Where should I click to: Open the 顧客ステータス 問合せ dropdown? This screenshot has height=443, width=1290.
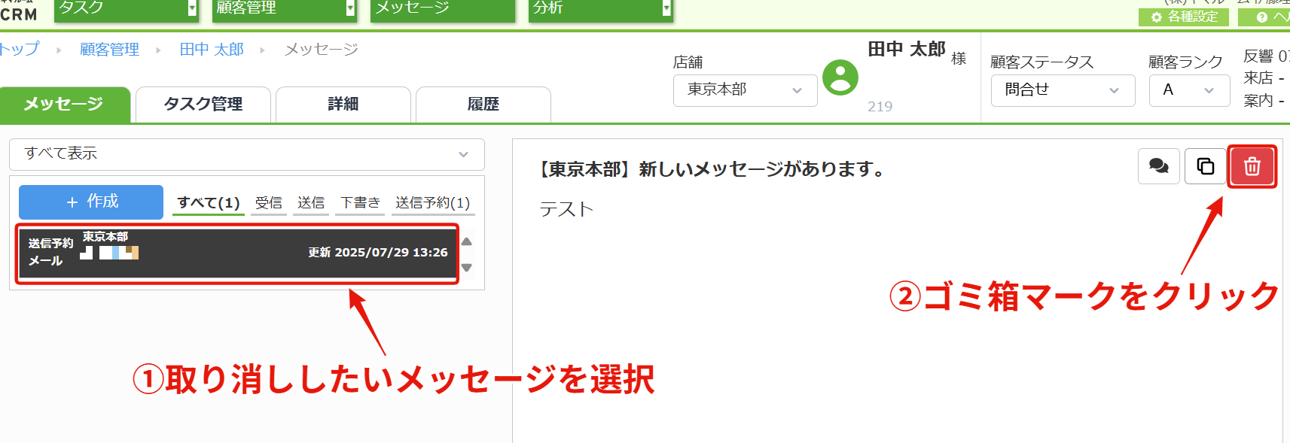pos(1063,90)
